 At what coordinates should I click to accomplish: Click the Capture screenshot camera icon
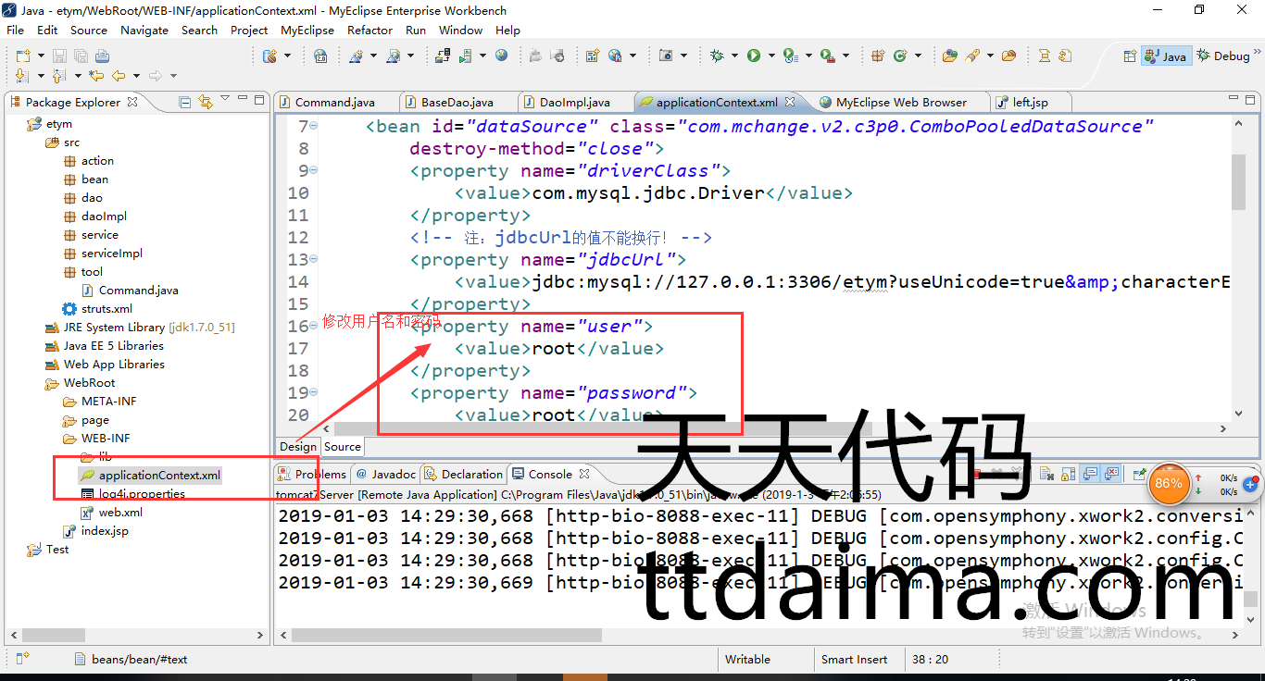coord(665,56)
